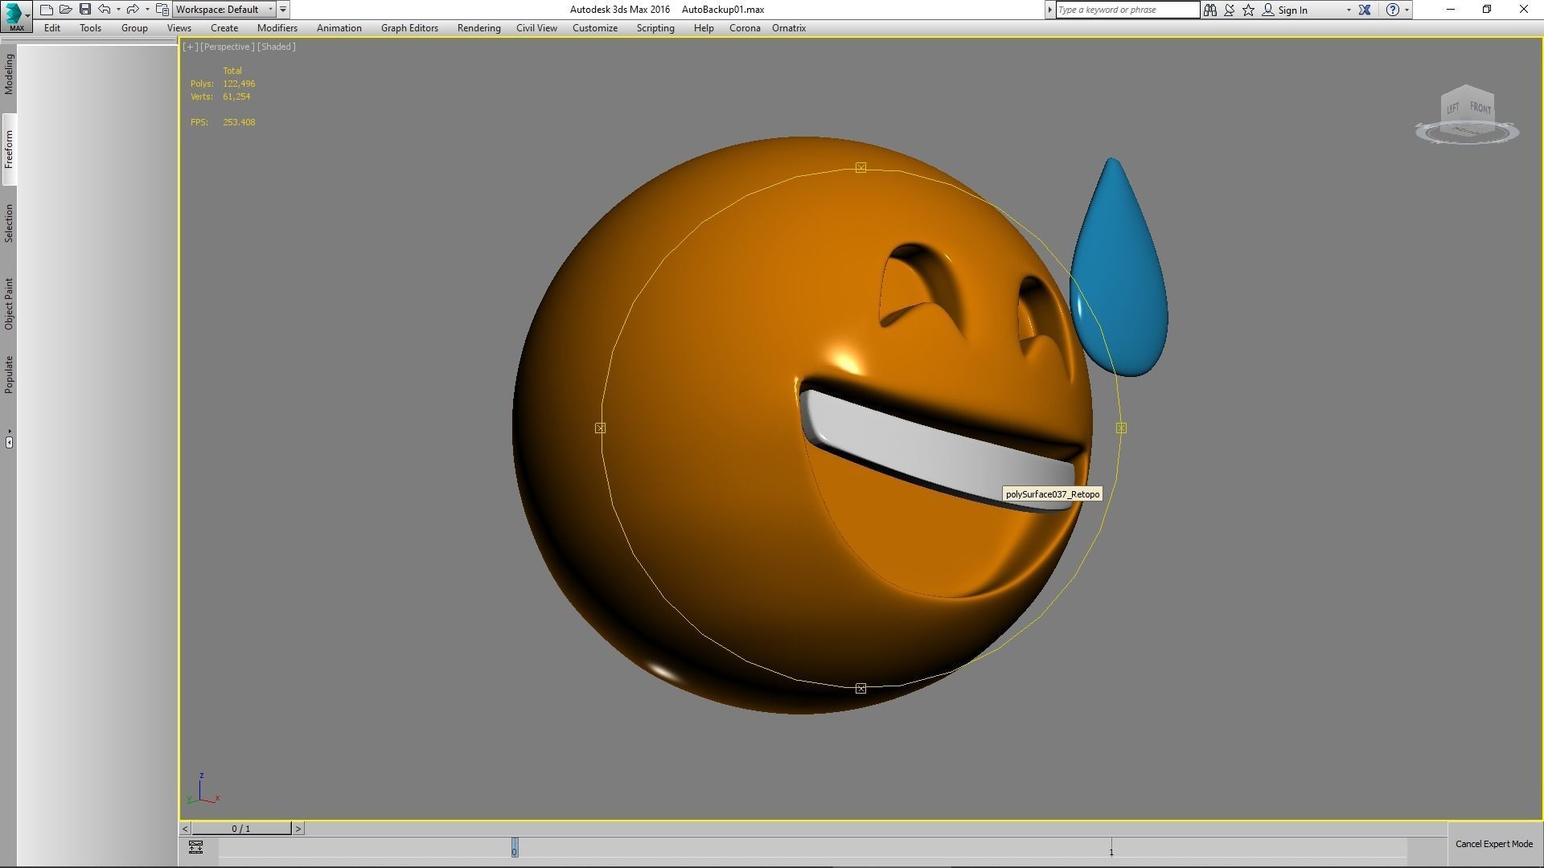Open Favorites with the star icon

1249,10
